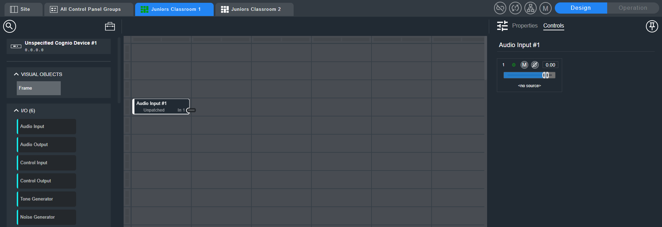The width and height of the screenshot is (662, 227).
Task: Click the Unspecified Cognio Device #1 entry
Action: click(x=59, y=46)
